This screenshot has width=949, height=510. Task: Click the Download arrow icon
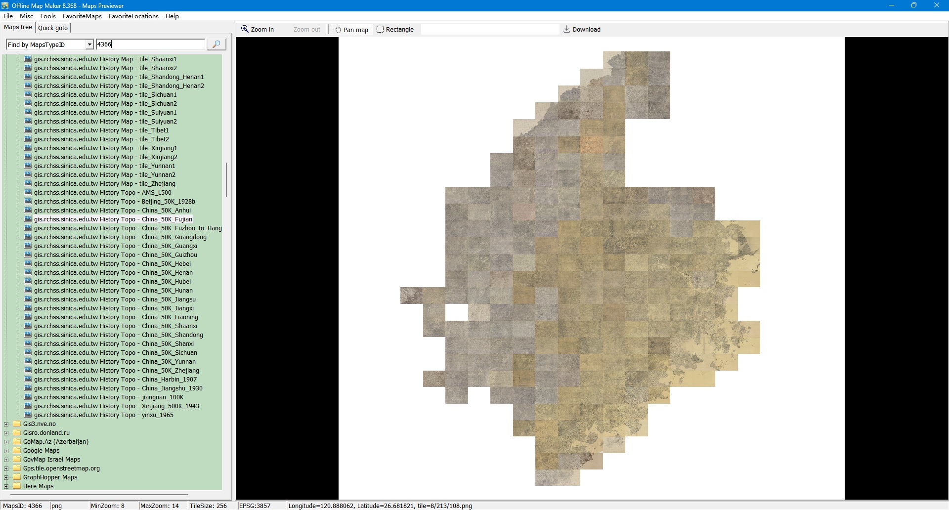pos(567,29)
